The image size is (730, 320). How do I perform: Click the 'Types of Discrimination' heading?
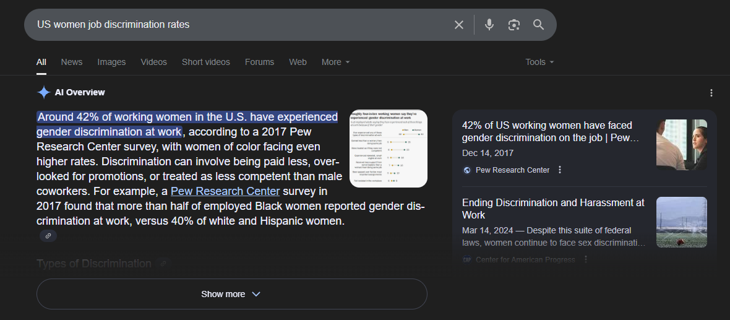click(x=93, y=264)
